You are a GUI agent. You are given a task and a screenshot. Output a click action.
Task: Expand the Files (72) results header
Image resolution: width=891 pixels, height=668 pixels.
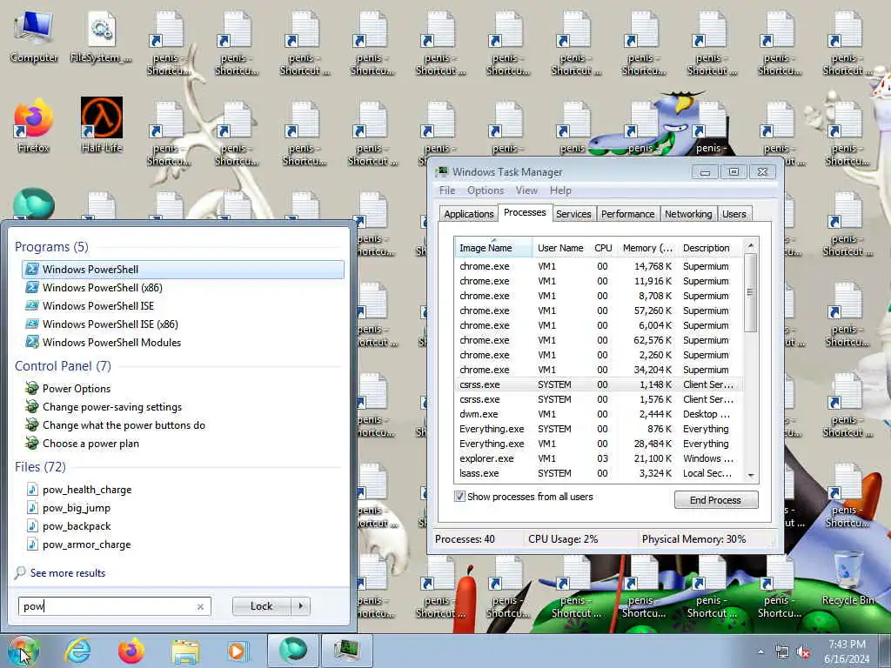point(40,467)
